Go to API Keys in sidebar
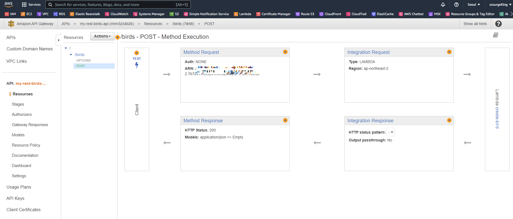This screenshot has width=513, height=219. tap(15, 198)
